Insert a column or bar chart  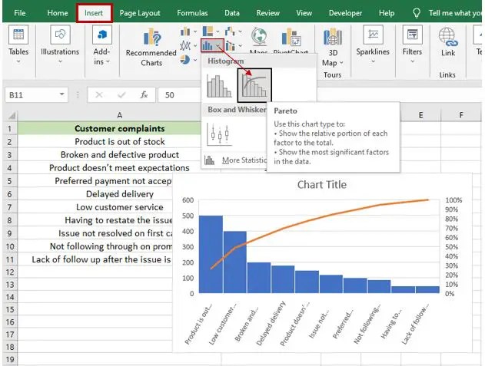coord(185,31)
